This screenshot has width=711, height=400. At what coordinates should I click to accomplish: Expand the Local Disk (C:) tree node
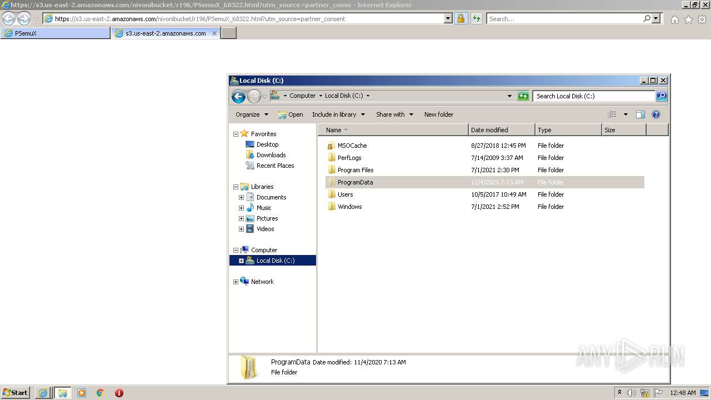[x=241, y=261]
